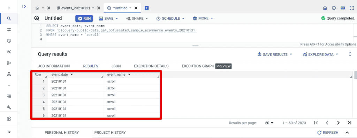Screen dimensions: 357x138
Task: Refresh the history panel
Action: [328, 132]
